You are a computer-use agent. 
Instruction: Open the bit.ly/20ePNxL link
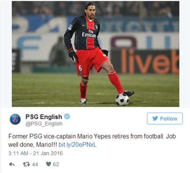point(77,145)
